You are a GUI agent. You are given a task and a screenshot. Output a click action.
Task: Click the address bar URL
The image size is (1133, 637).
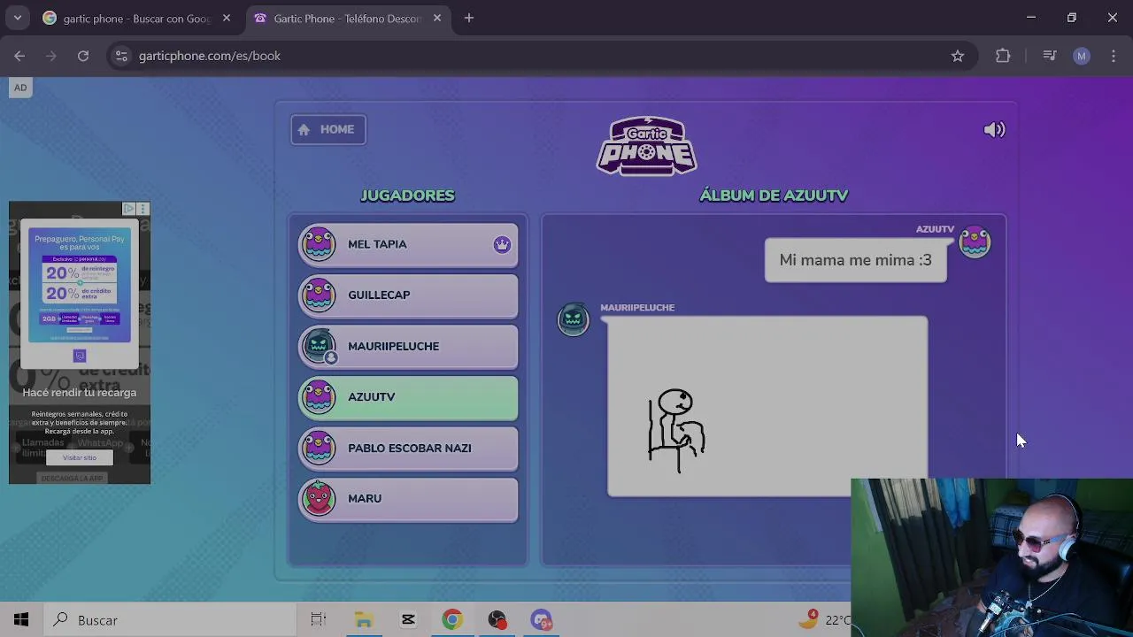(x=210, y=56)
